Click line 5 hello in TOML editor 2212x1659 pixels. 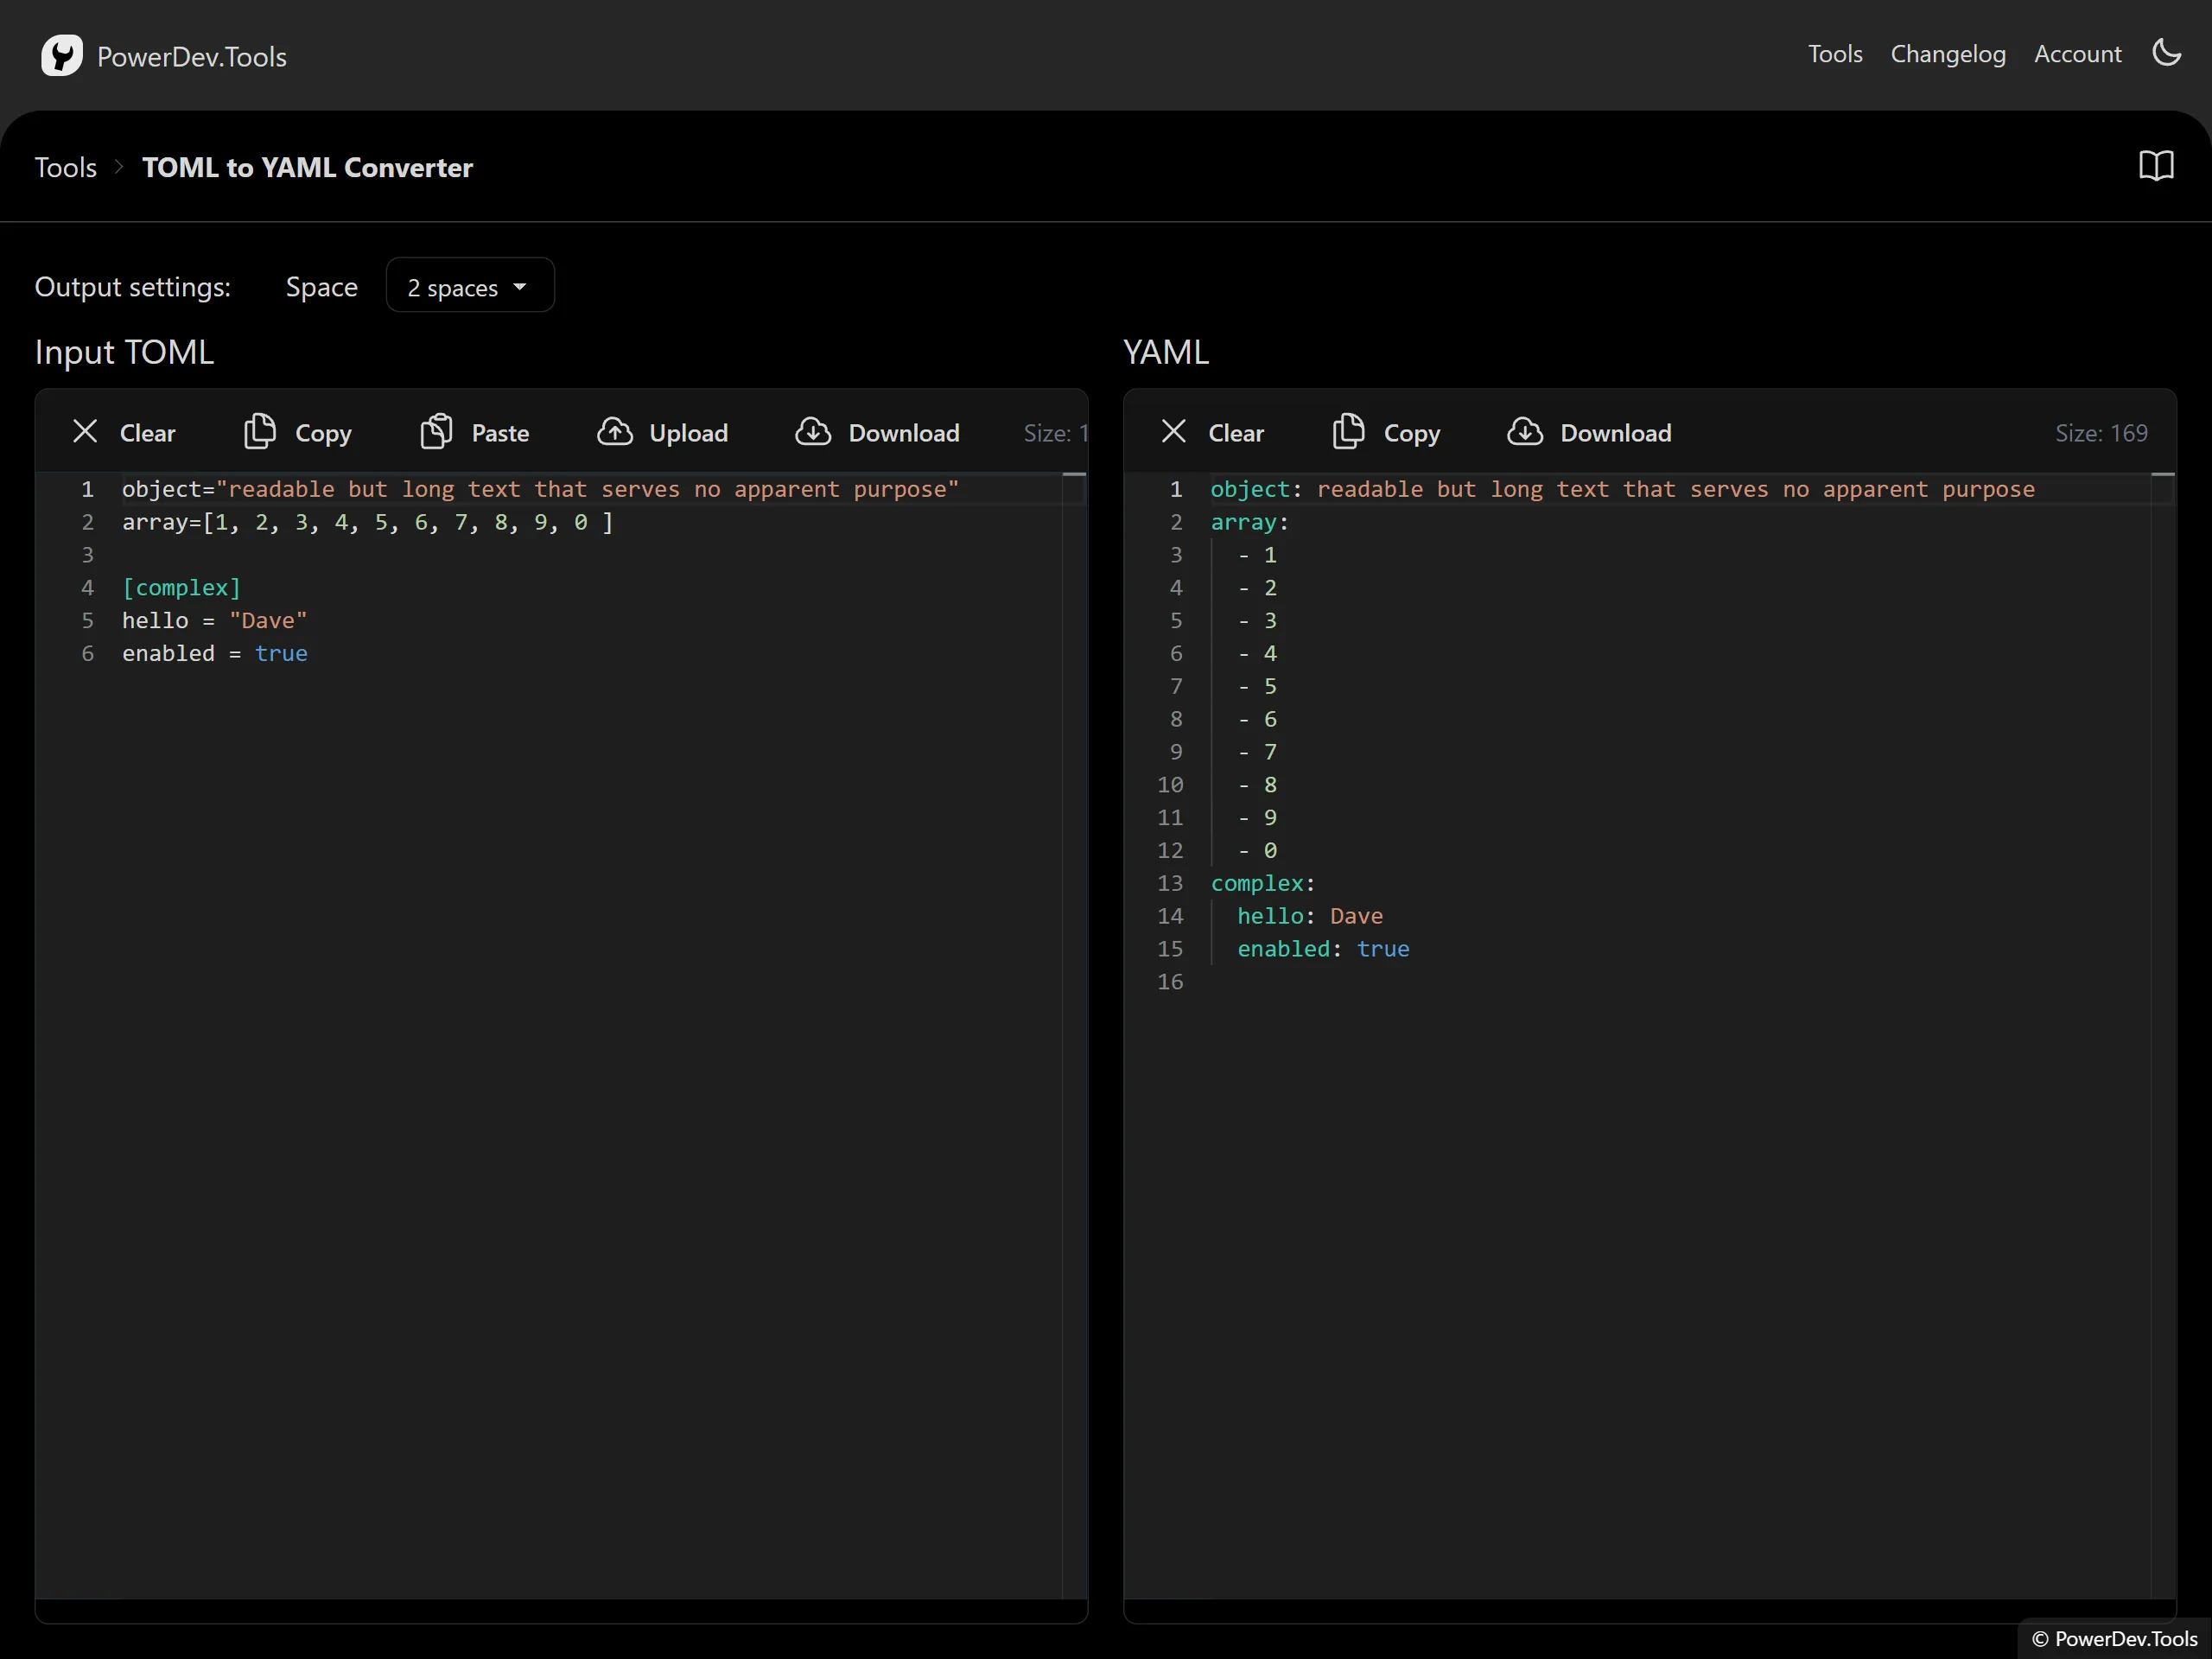(155, 621)
